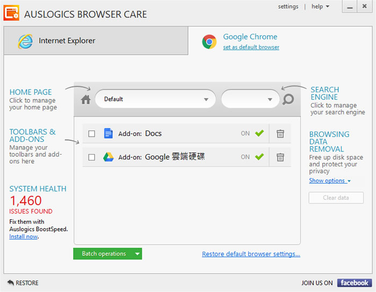
Task: Click the Google Drive add-on icon
Action: tap(108, 157)
